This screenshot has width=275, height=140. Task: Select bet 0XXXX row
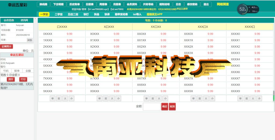point(62,34)
